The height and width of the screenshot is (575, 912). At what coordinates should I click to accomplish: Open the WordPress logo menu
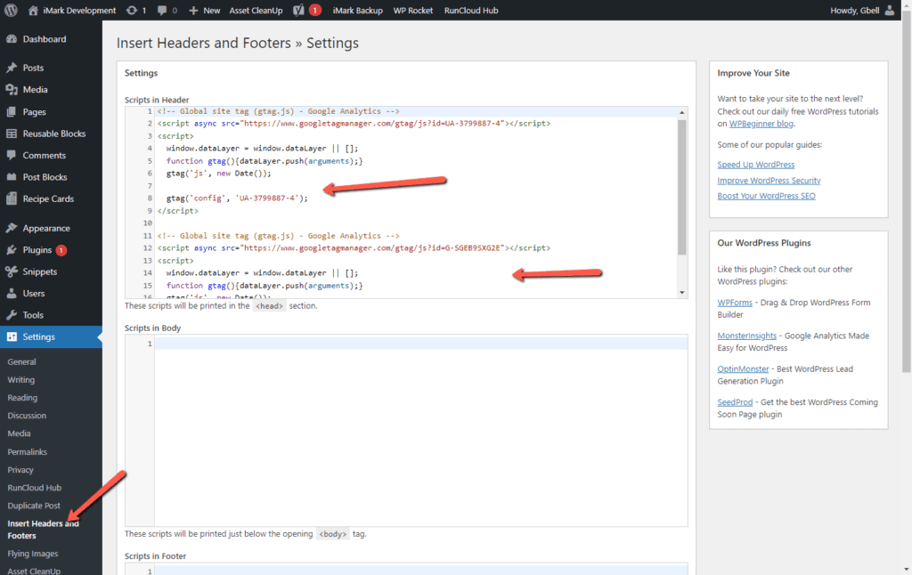coord(11,10)
